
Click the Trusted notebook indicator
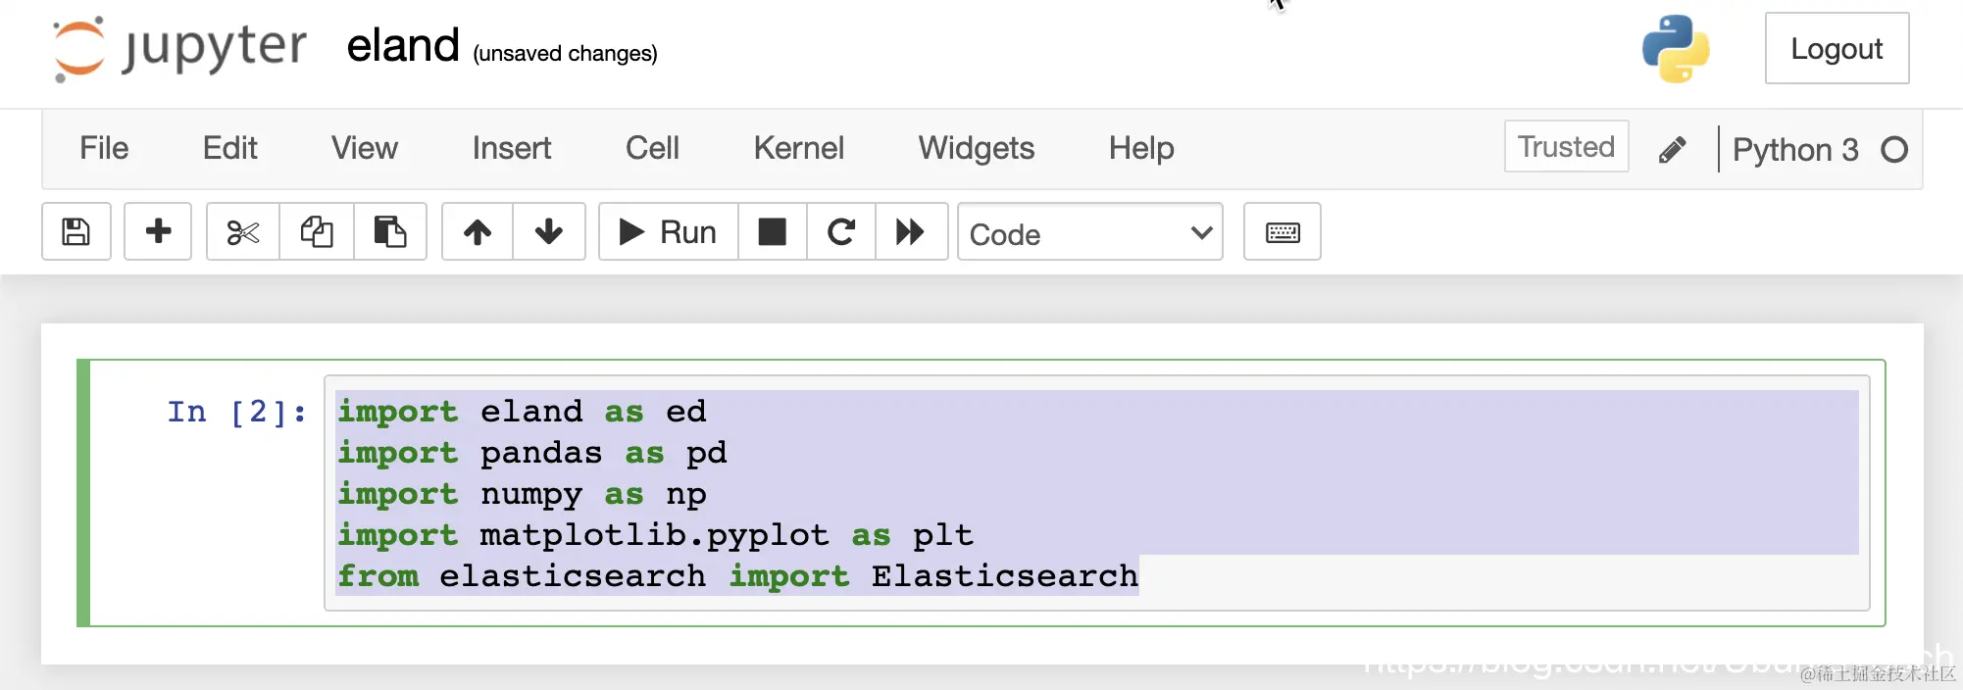tap(1566, 147)
